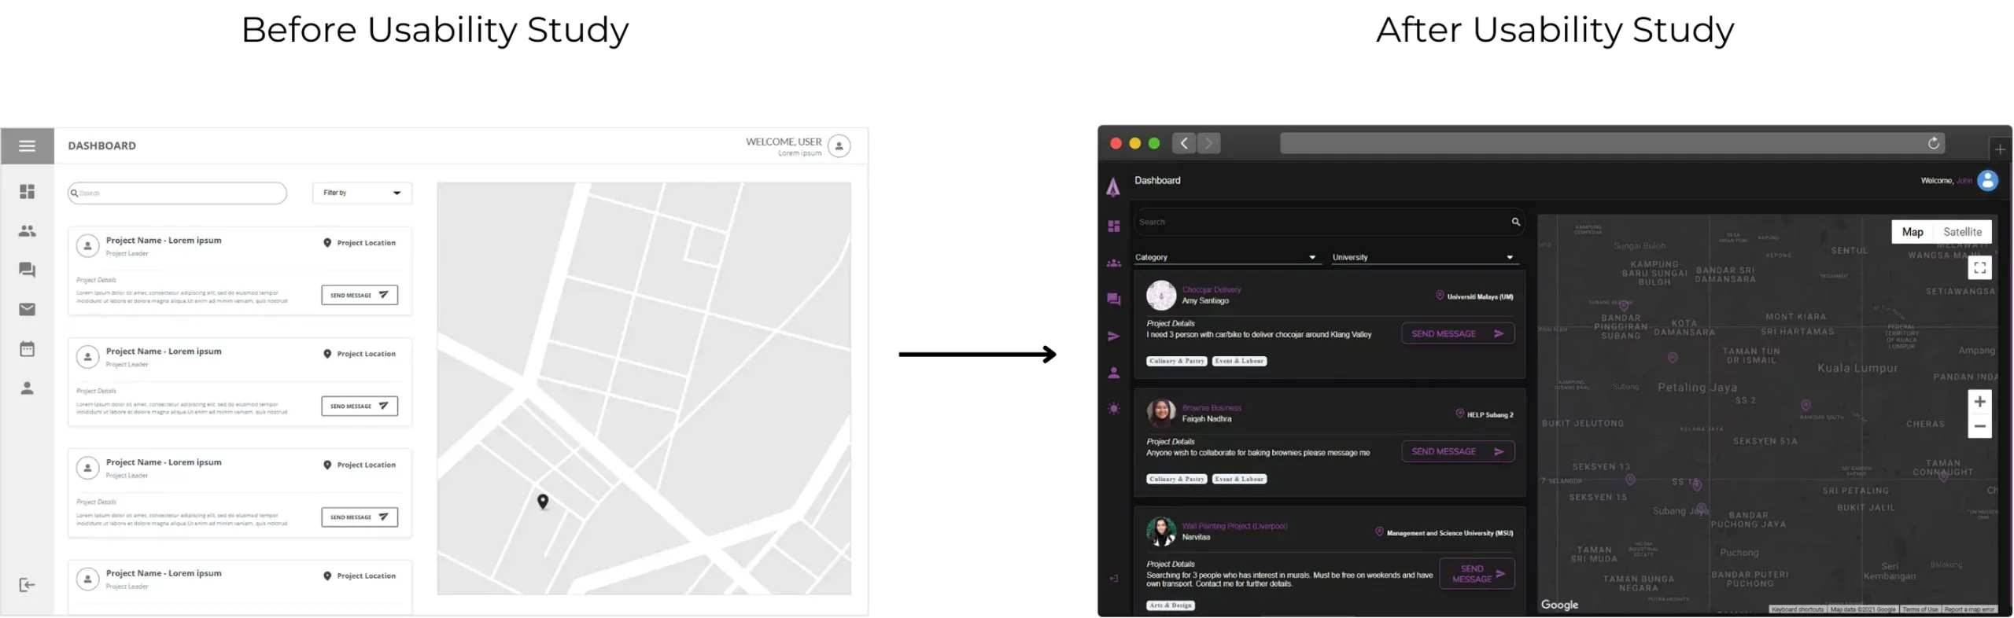Click Kuala Lumpur label on the map

point(1856,368)
